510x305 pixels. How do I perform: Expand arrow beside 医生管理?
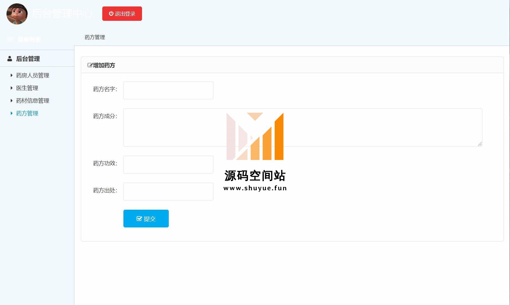point(12,88)
